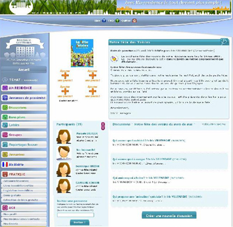The height and width of the screenshot is (227, 233).
Task: Click the Aide question mark icon
Action: (104, 21)
